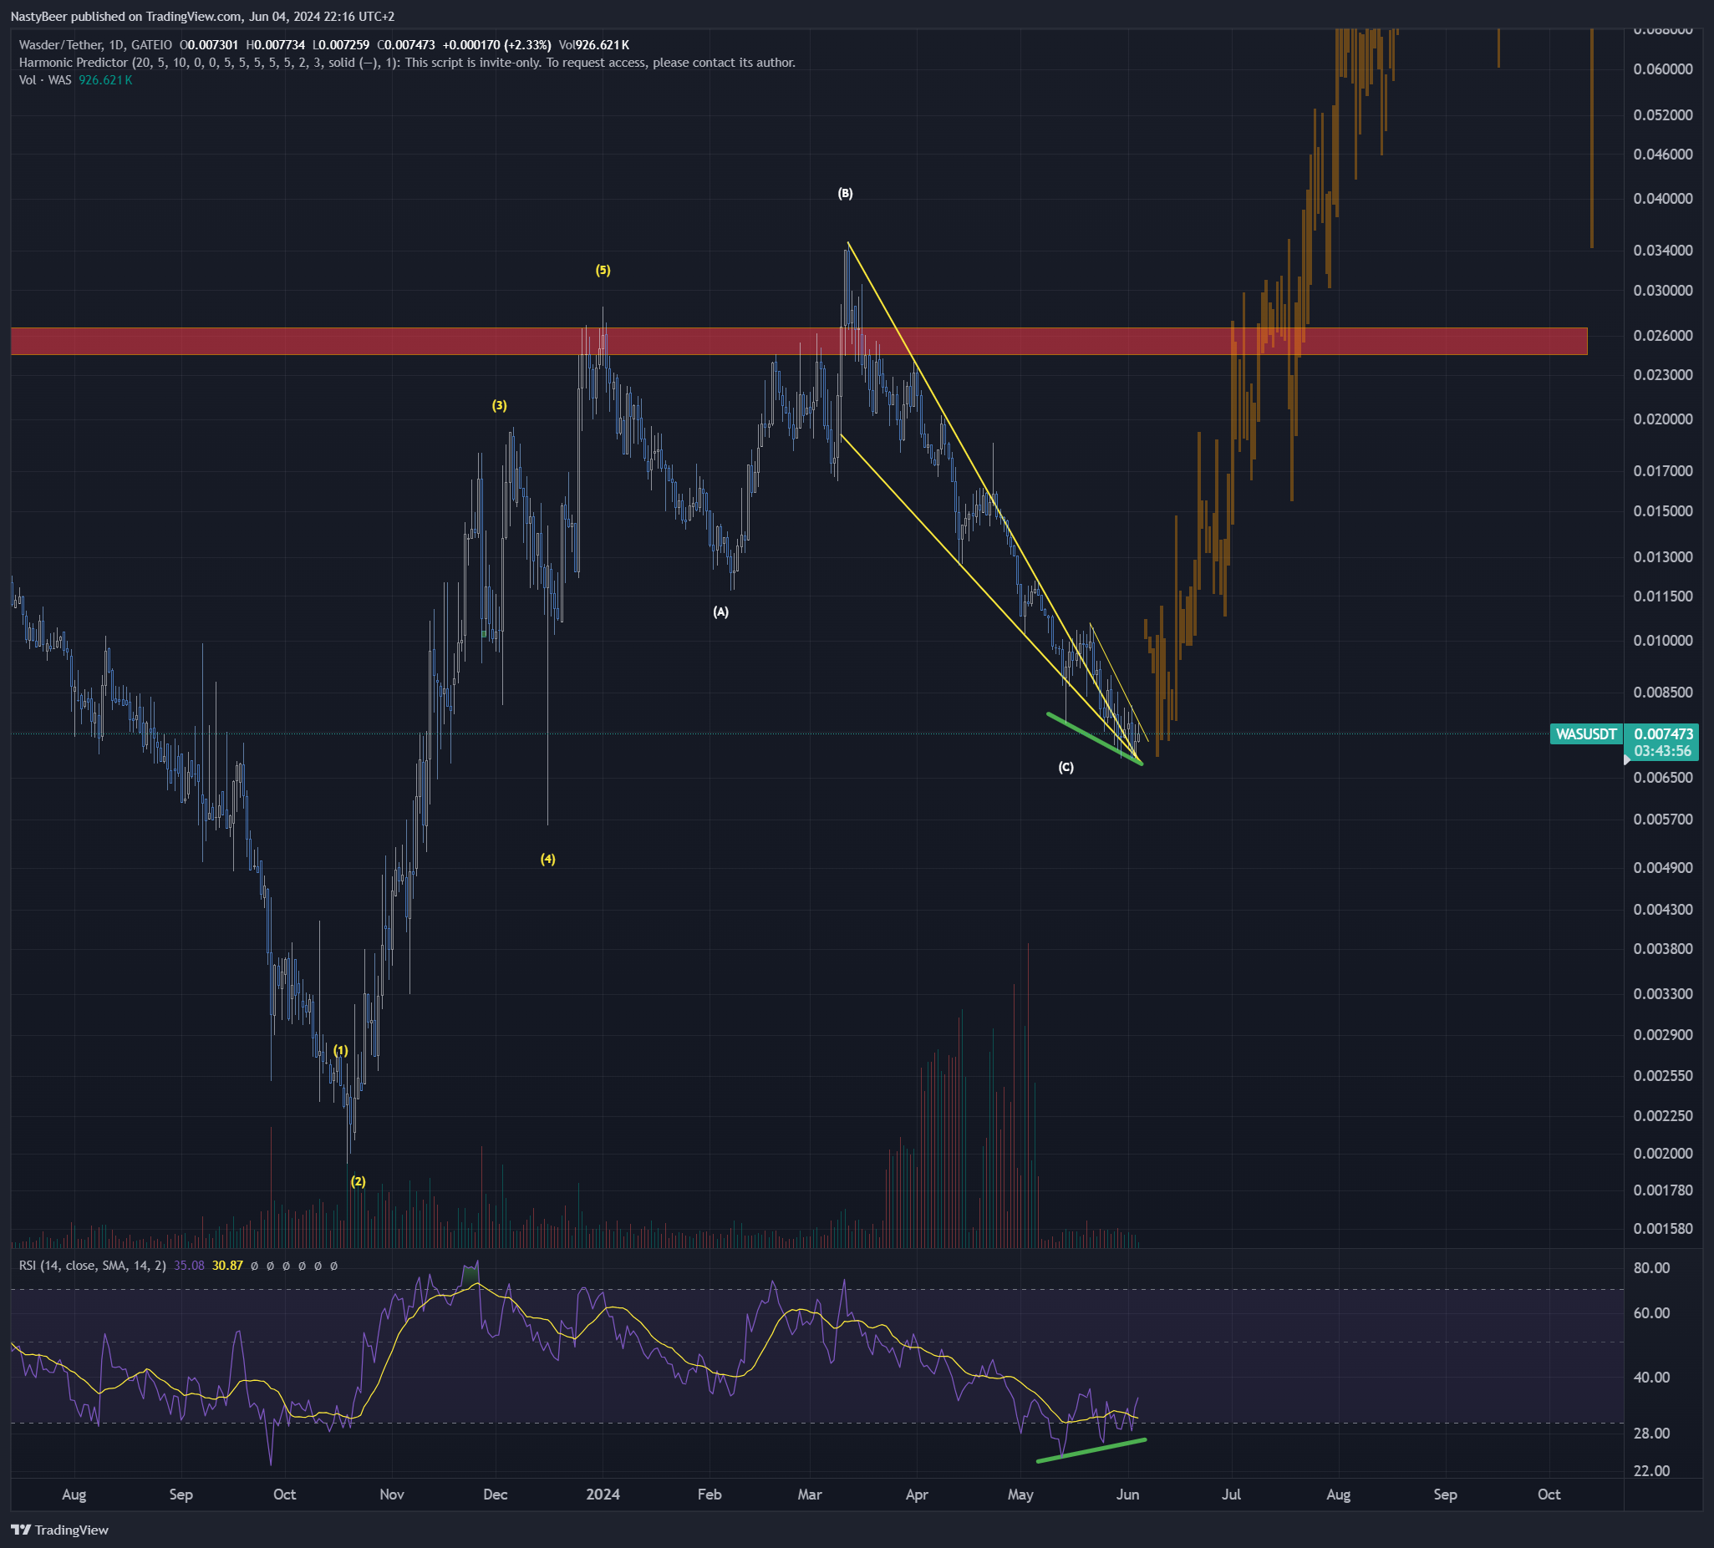
Task: Click the Apr label on the time axis
Action: pyautogui.click(x=917, y=1495)
